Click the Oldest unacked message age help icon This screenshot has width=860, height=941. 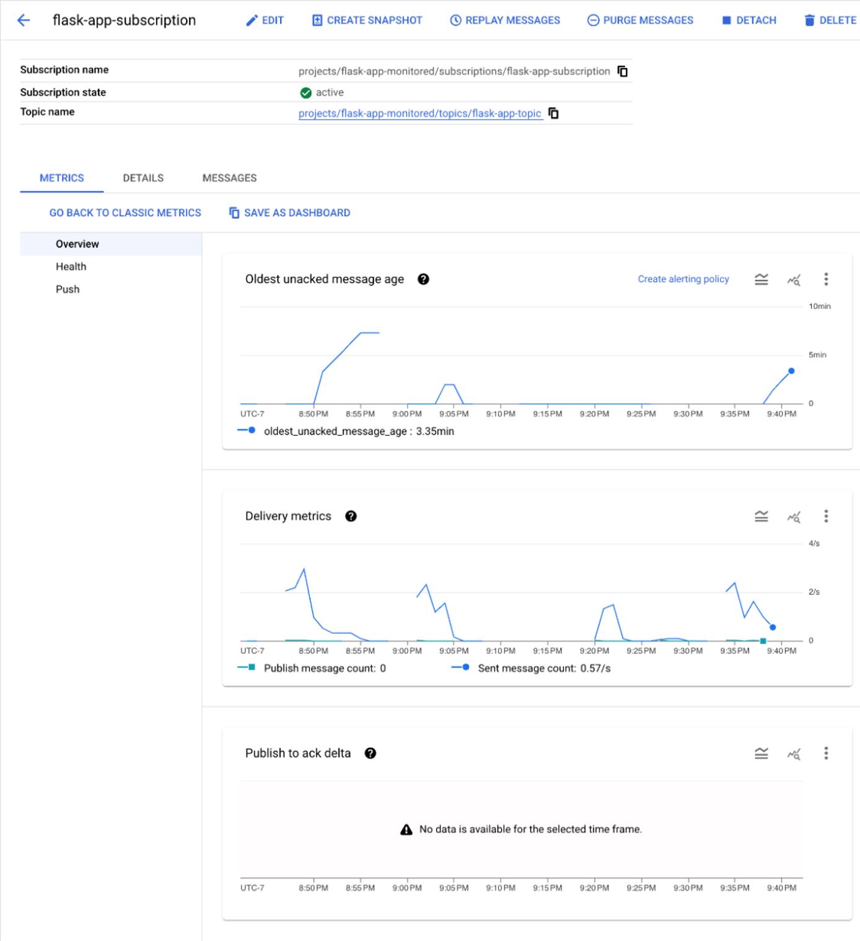pos(422,279)
